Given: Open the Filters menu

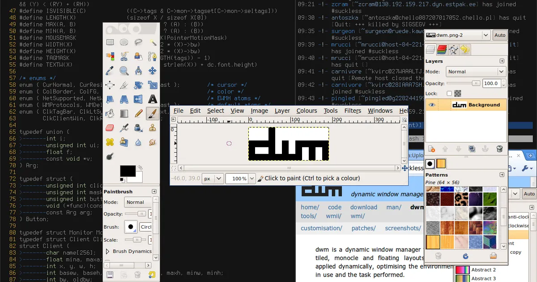Looking at the screenshot, I should (353, 111).
